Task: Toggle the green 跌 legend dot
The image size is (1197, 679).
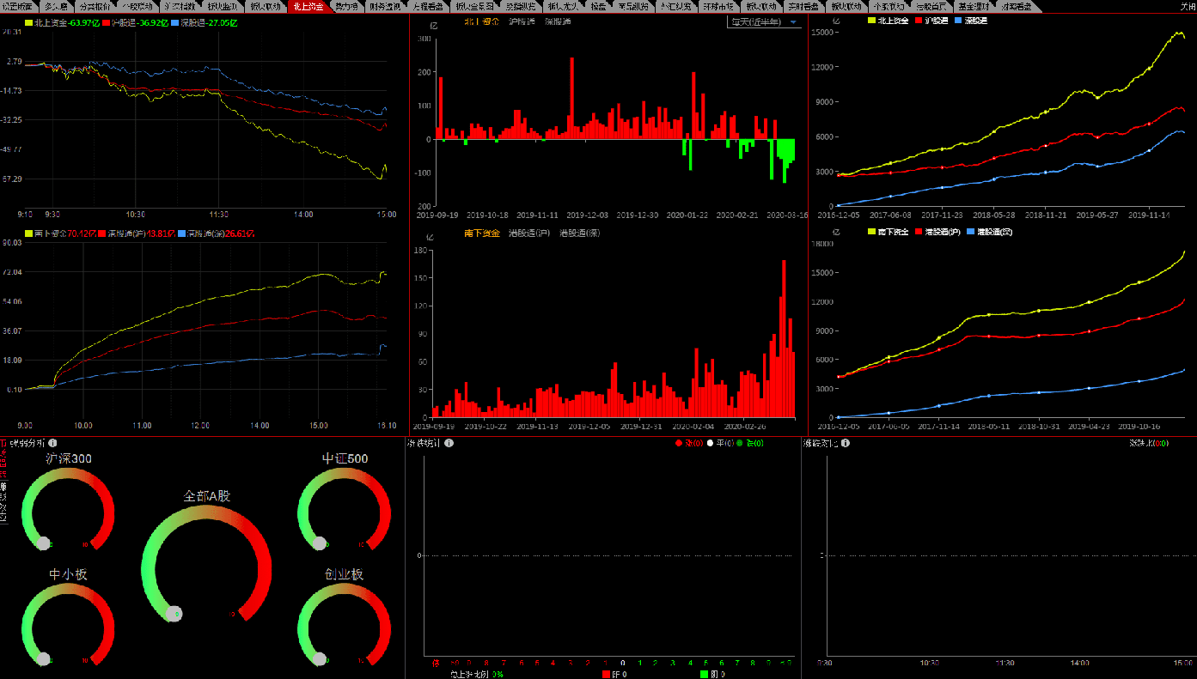Action: point(739,443)
